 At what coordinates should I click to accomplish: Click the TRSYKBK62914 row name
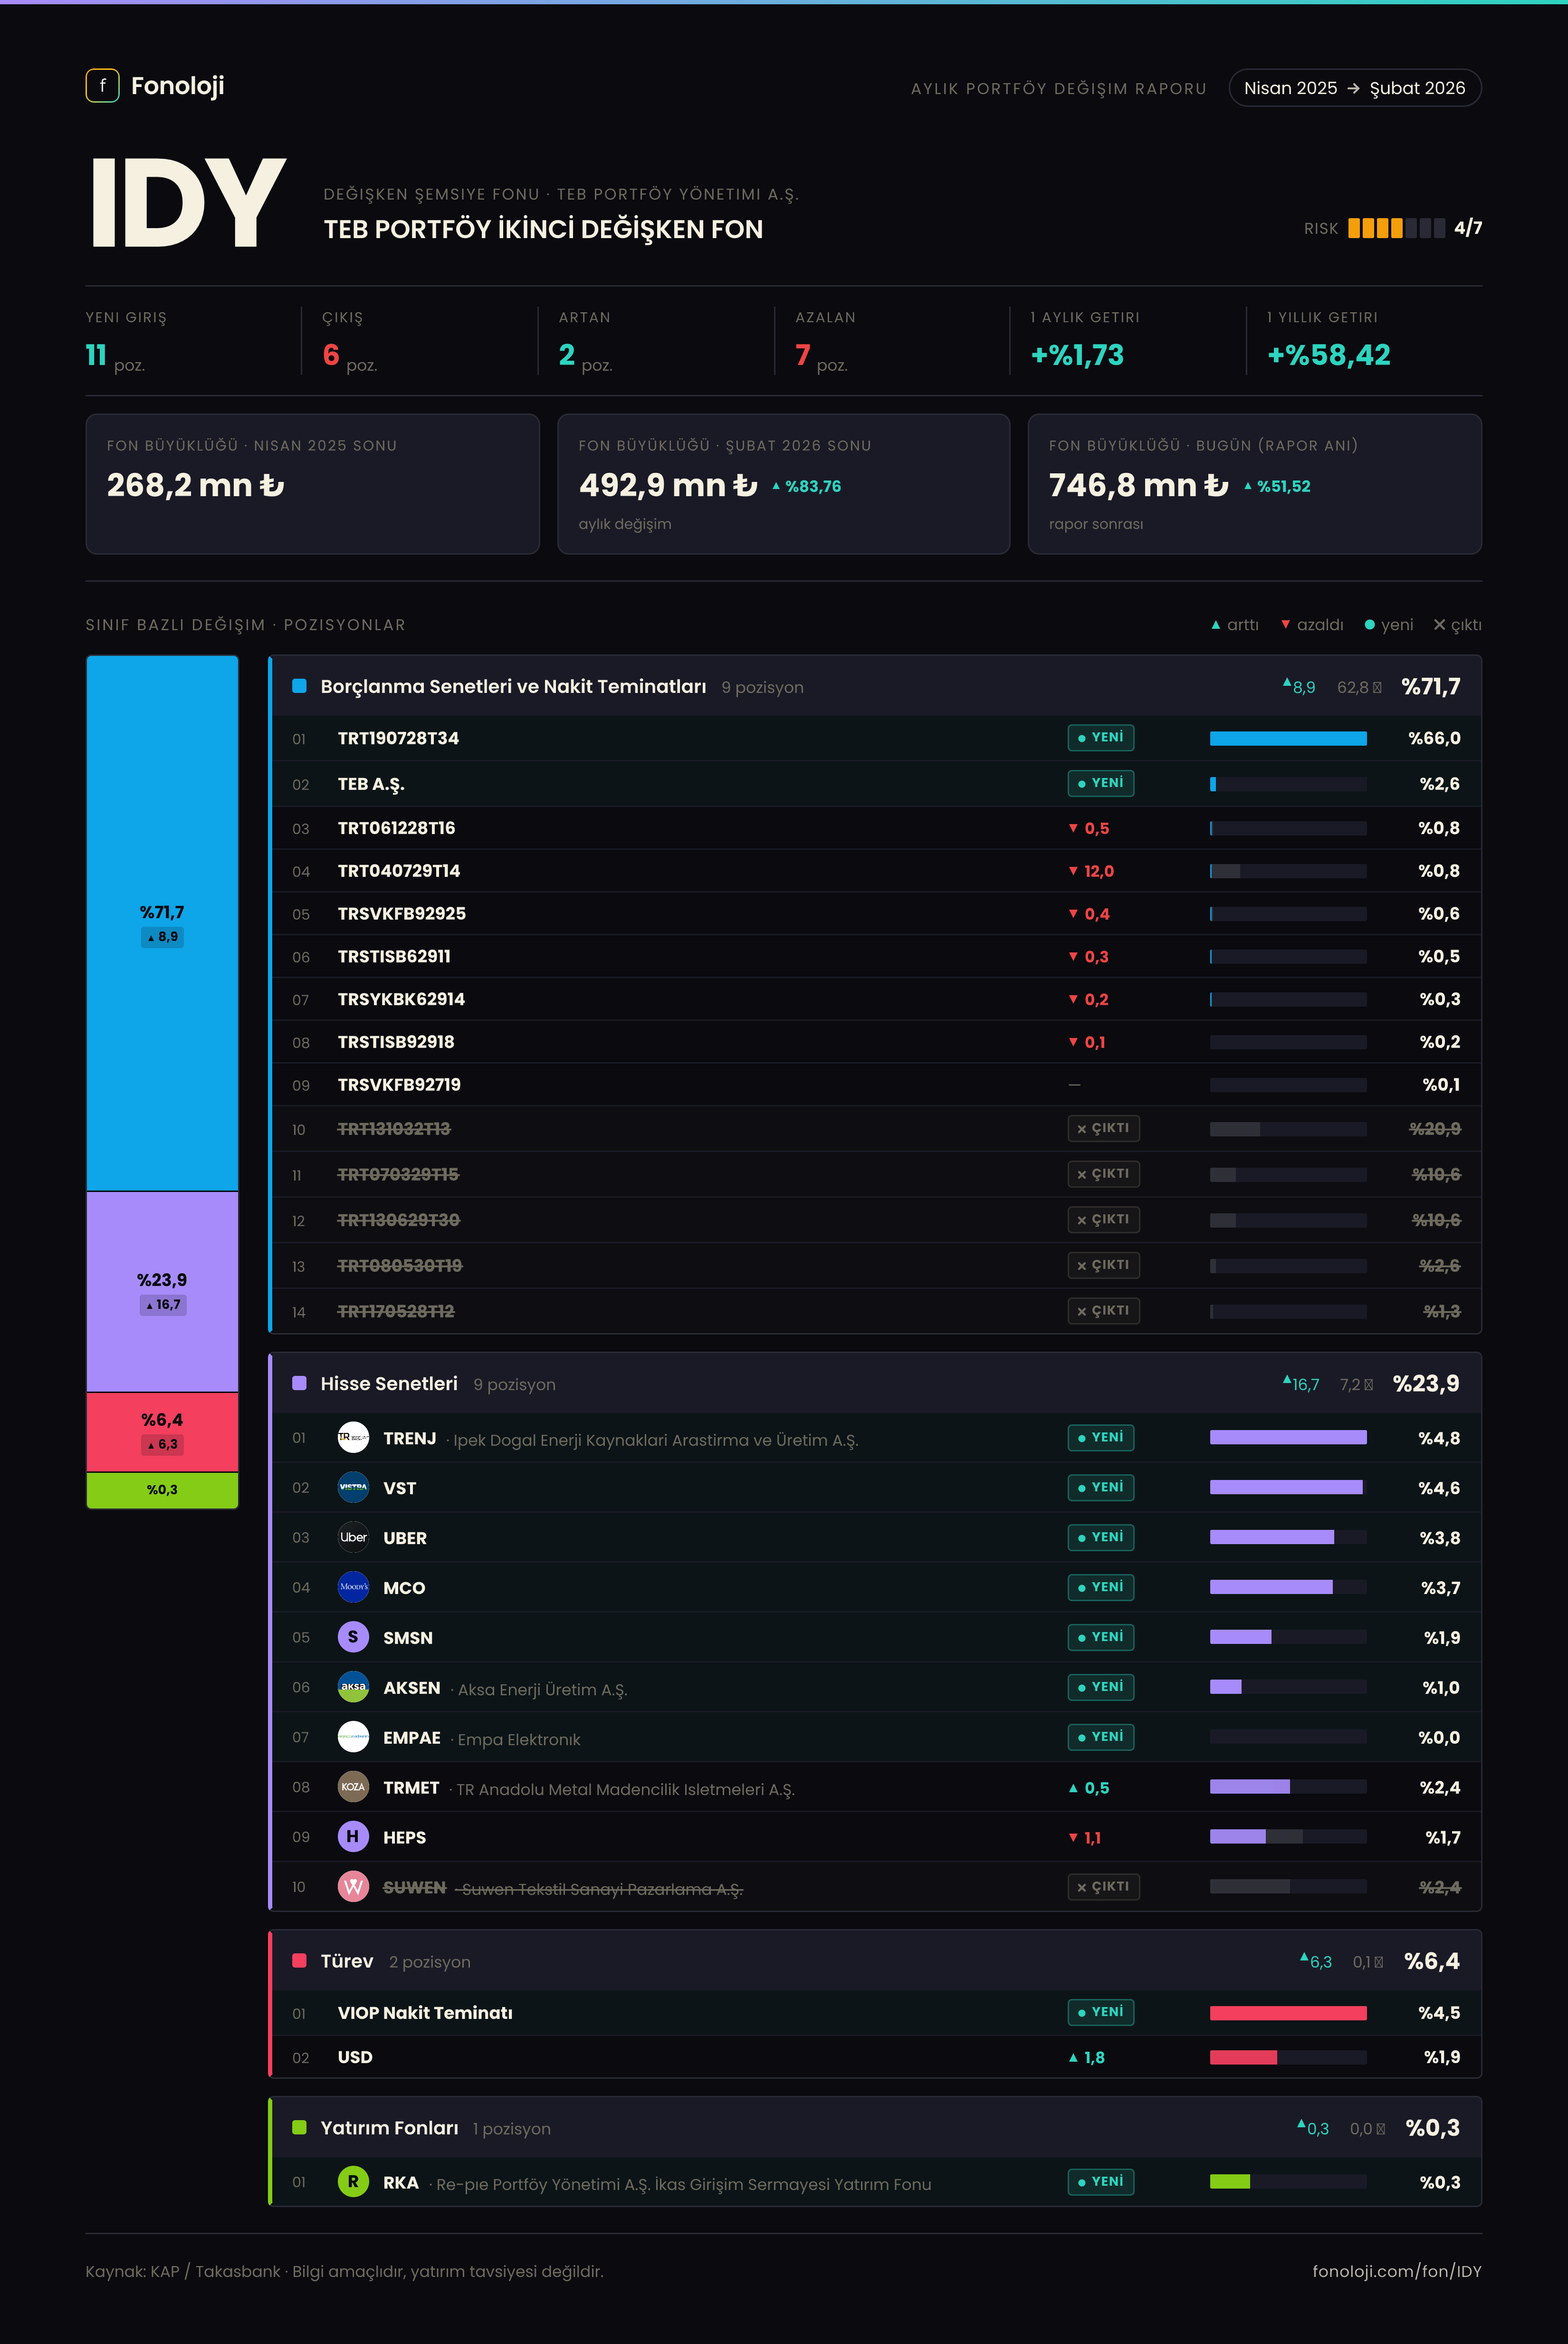coord(401,1000)
